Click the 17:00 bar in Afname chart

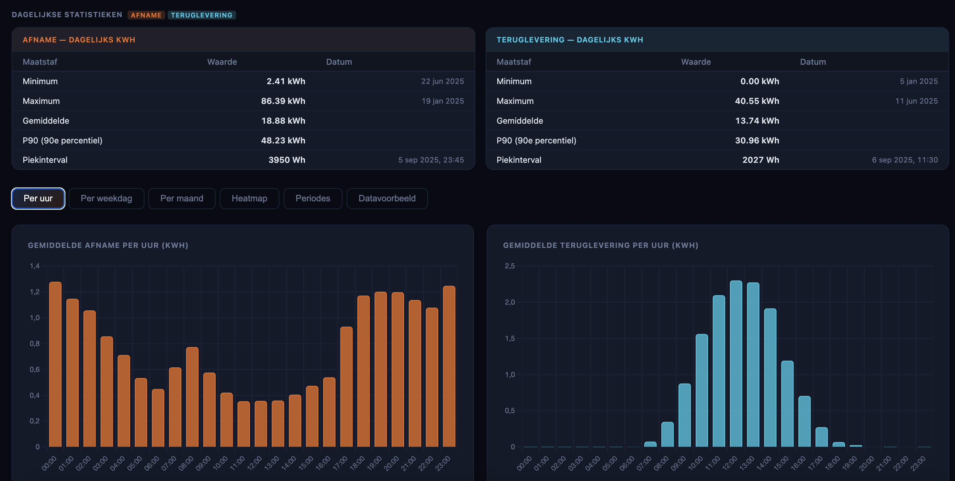(x=346, y=387)
